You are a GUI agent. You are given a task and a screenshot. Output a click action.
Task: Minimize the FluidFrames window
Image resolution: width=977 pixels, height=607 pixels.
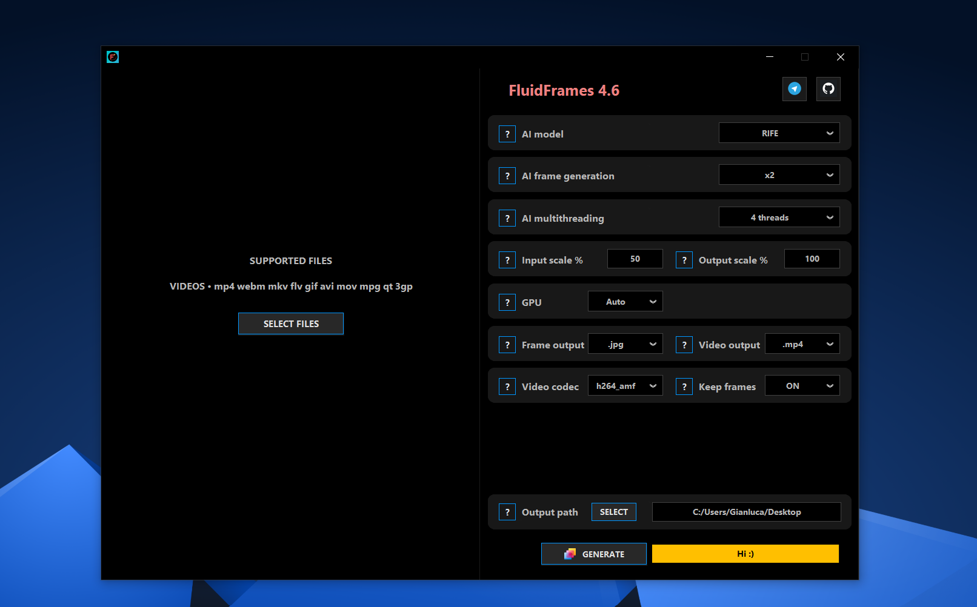[x=770, y=57]
